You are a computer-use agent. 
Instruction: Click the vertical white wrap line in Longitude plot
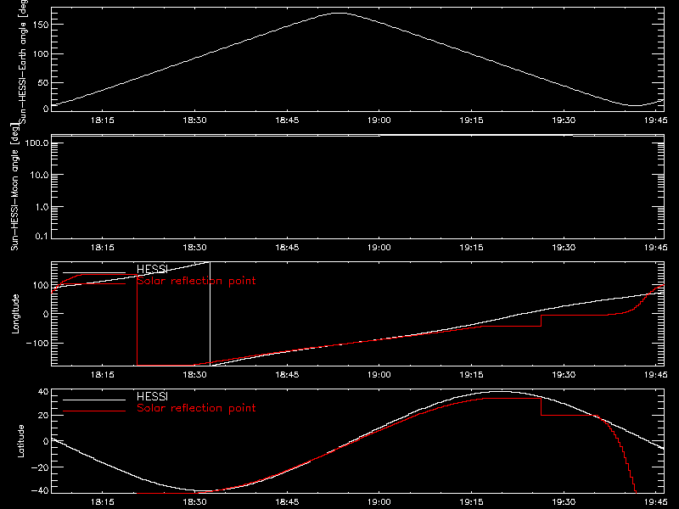210,314
